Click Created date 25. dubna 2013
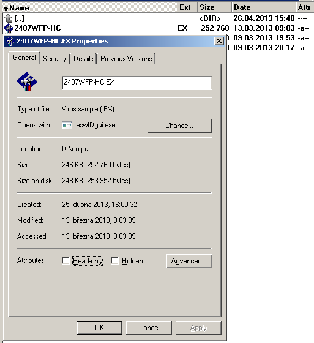The image size is (314, 343). coord(100,205)
